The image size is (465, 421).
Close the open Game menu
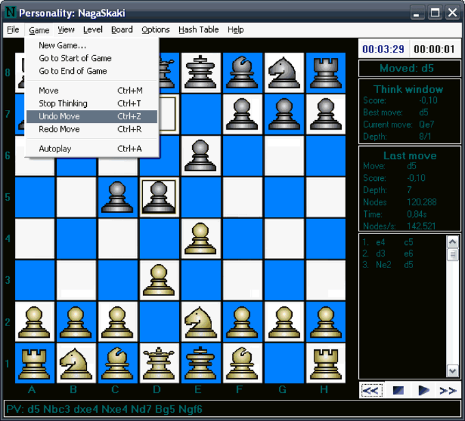(x=39, y=30)
